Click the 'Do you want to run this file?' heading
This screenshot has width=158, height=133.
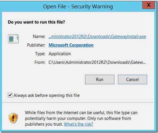pyautogui.click(x=36, y=22)
